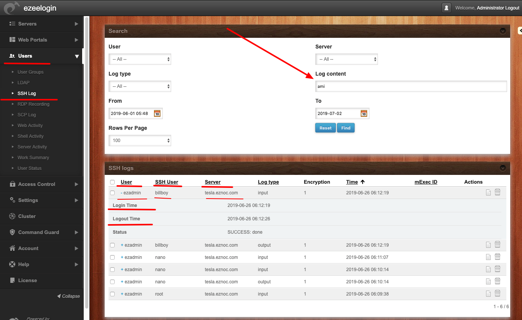Click the sidebar vertical scrollbar
The width and height of the screenshot is (522, 320).
coord(86,162)
